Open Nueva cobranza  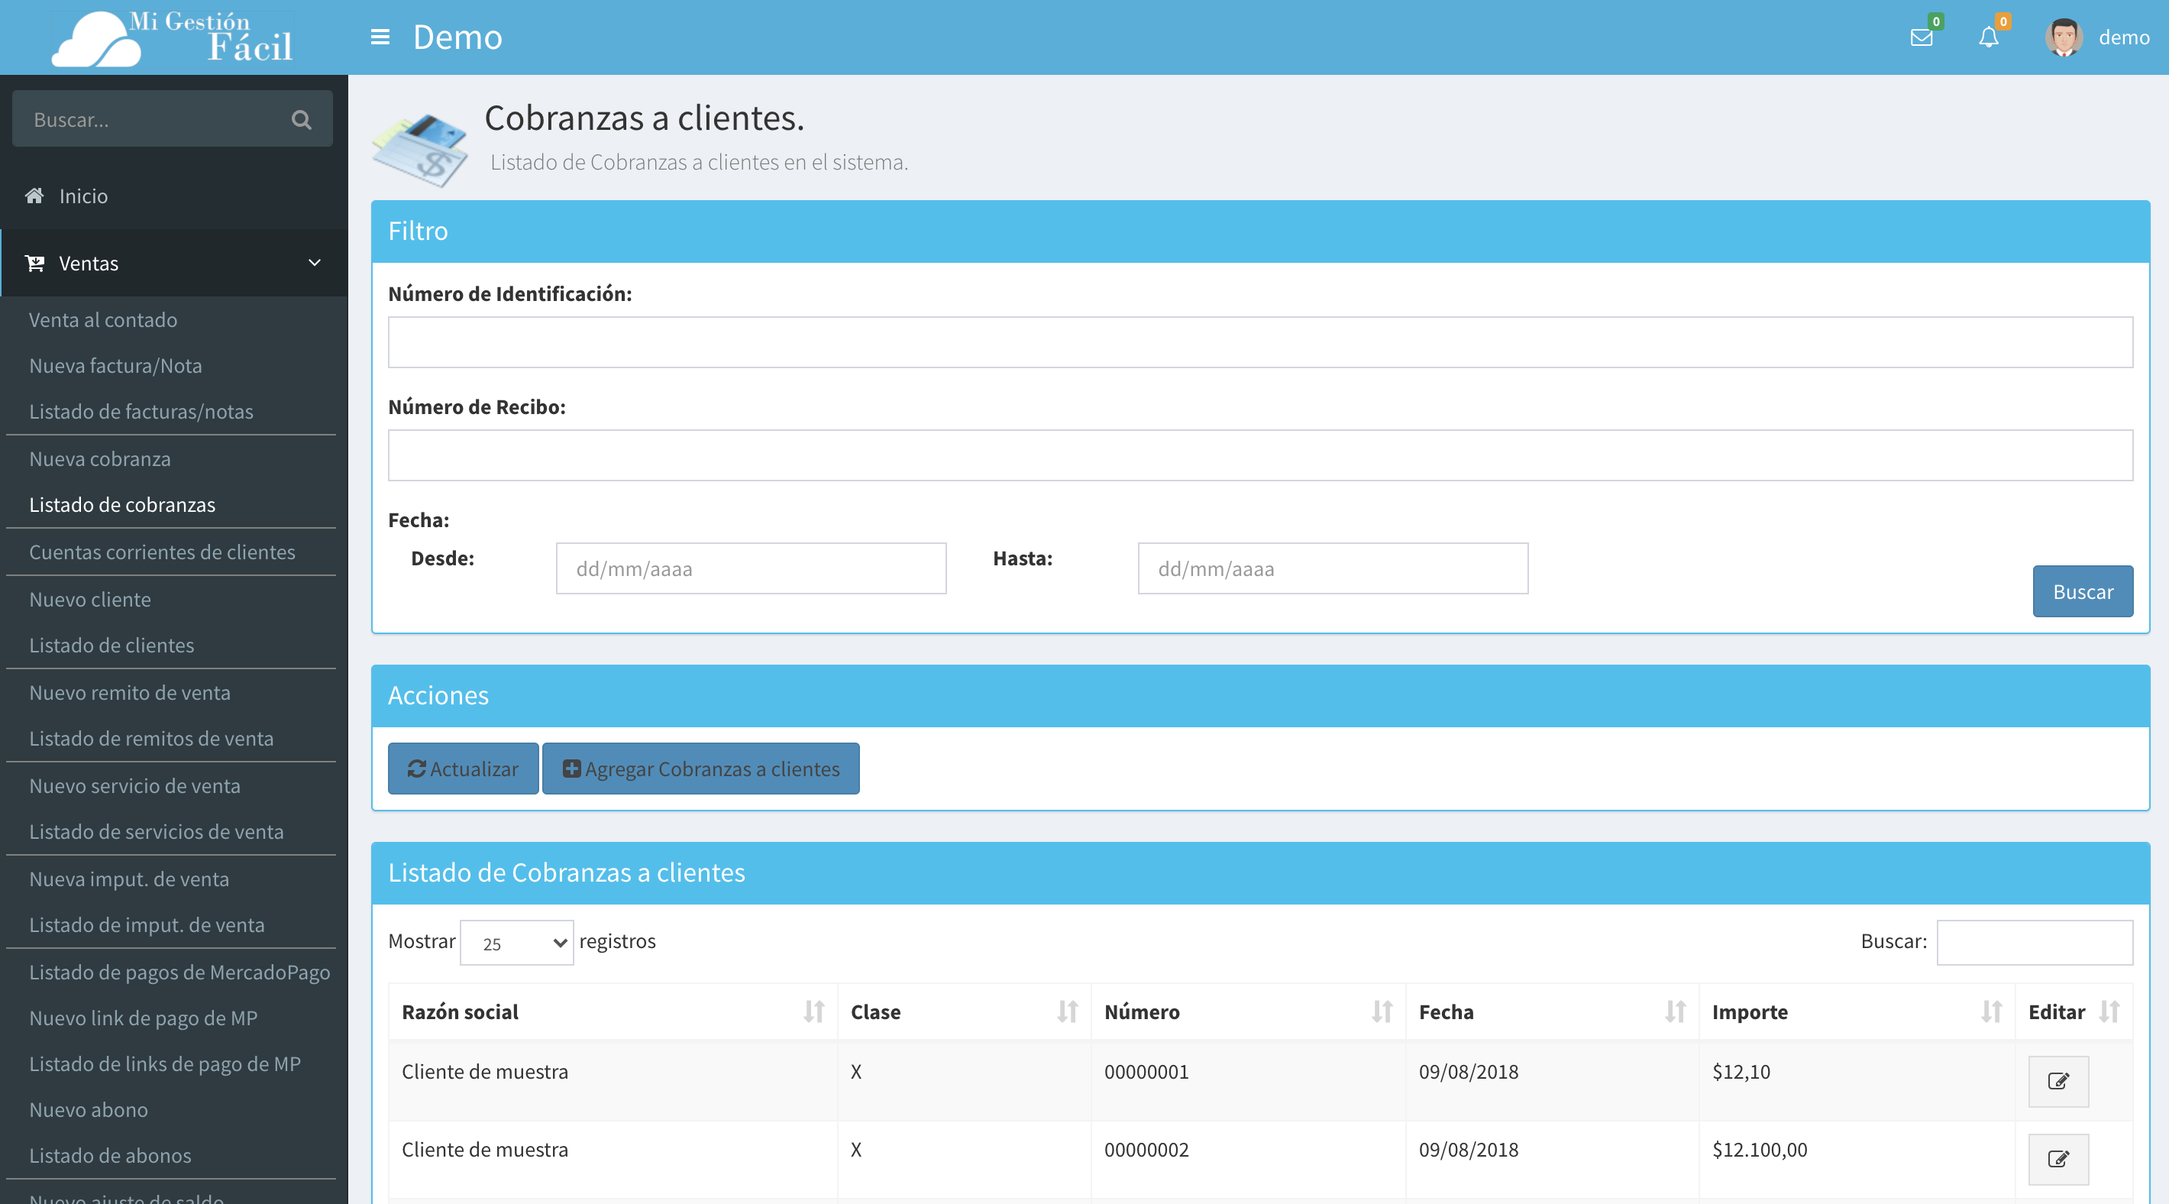[x=99, y=459]
